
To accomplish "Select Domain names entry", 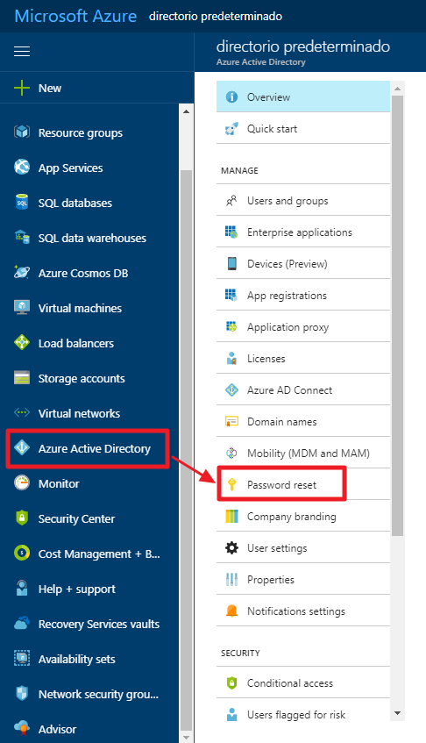I will coord(303,421).
